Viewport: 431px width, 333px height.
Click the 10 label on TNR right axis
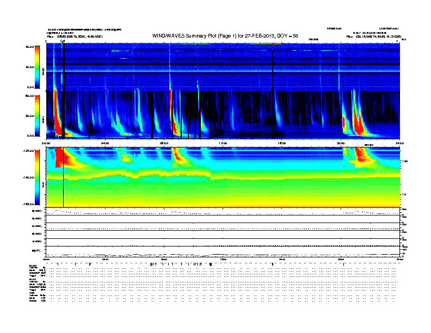pyautogui.click(x=404, y=195)
